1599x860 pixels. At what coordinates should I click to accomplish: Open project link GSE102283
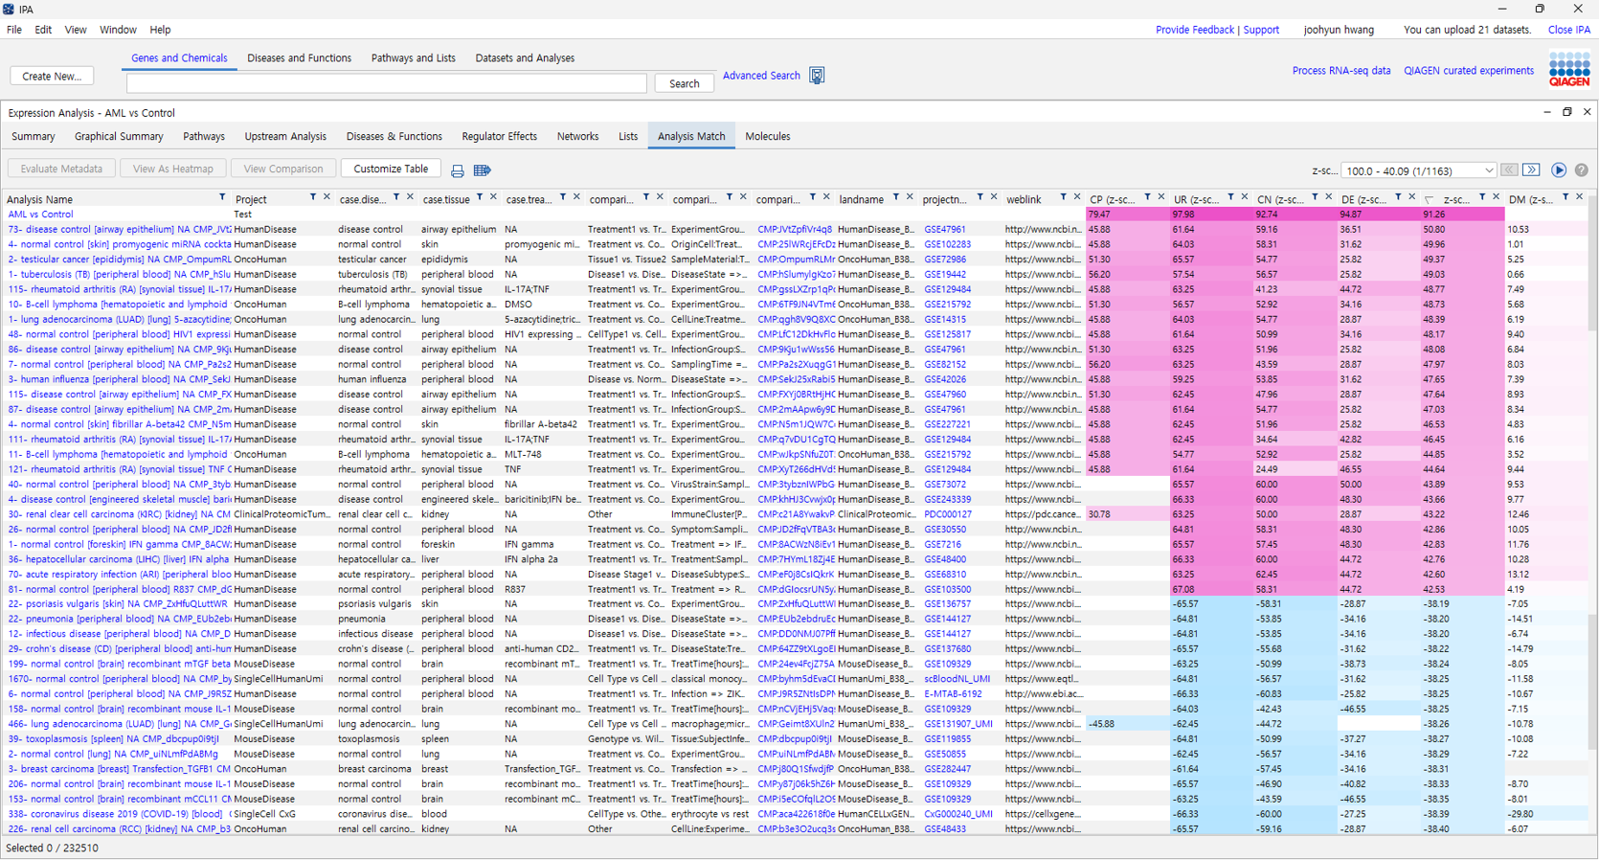tap(948, 244)
